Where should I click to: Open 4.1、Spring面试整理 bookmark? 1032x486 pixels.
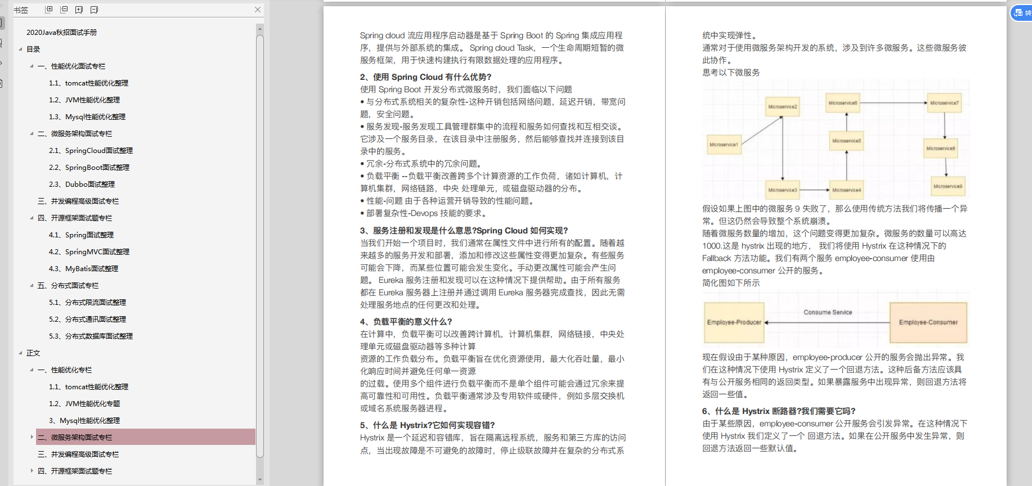pyautogui.click(x=81, y=235)
